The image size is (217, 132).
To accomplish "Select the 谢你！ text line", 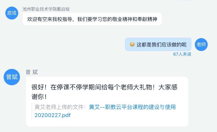I will coord(39,97).
